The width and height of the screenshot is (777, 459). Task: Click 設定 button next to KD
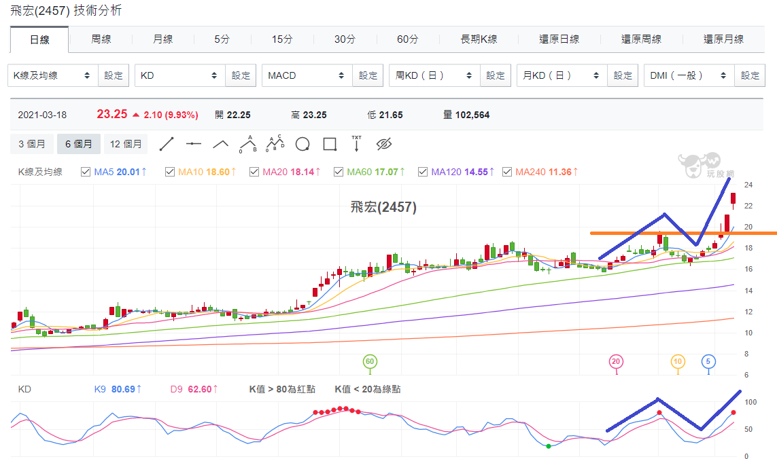(x=241, y=75)
